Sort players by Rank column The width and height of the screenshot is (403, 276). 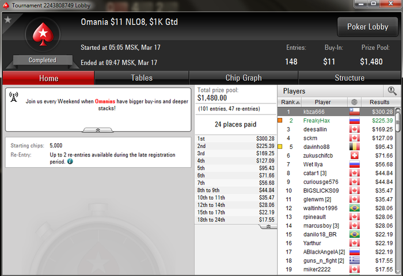(x=290, y=102)
